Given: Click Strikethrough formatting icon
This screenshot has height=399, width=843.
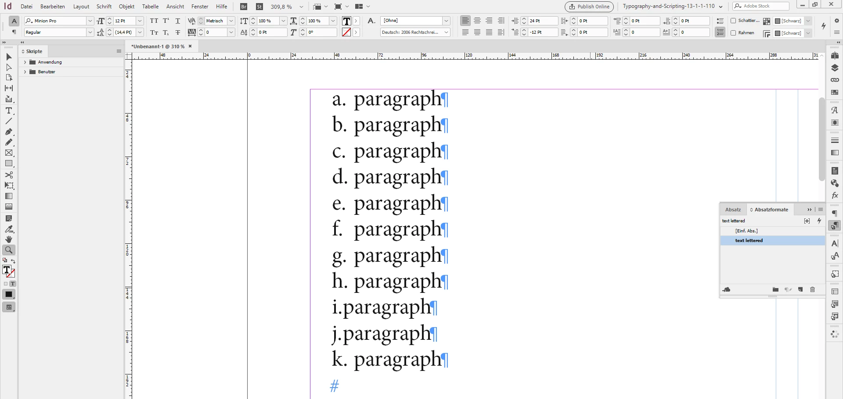Looking at the screenshot, I should [x=178, y=32].
